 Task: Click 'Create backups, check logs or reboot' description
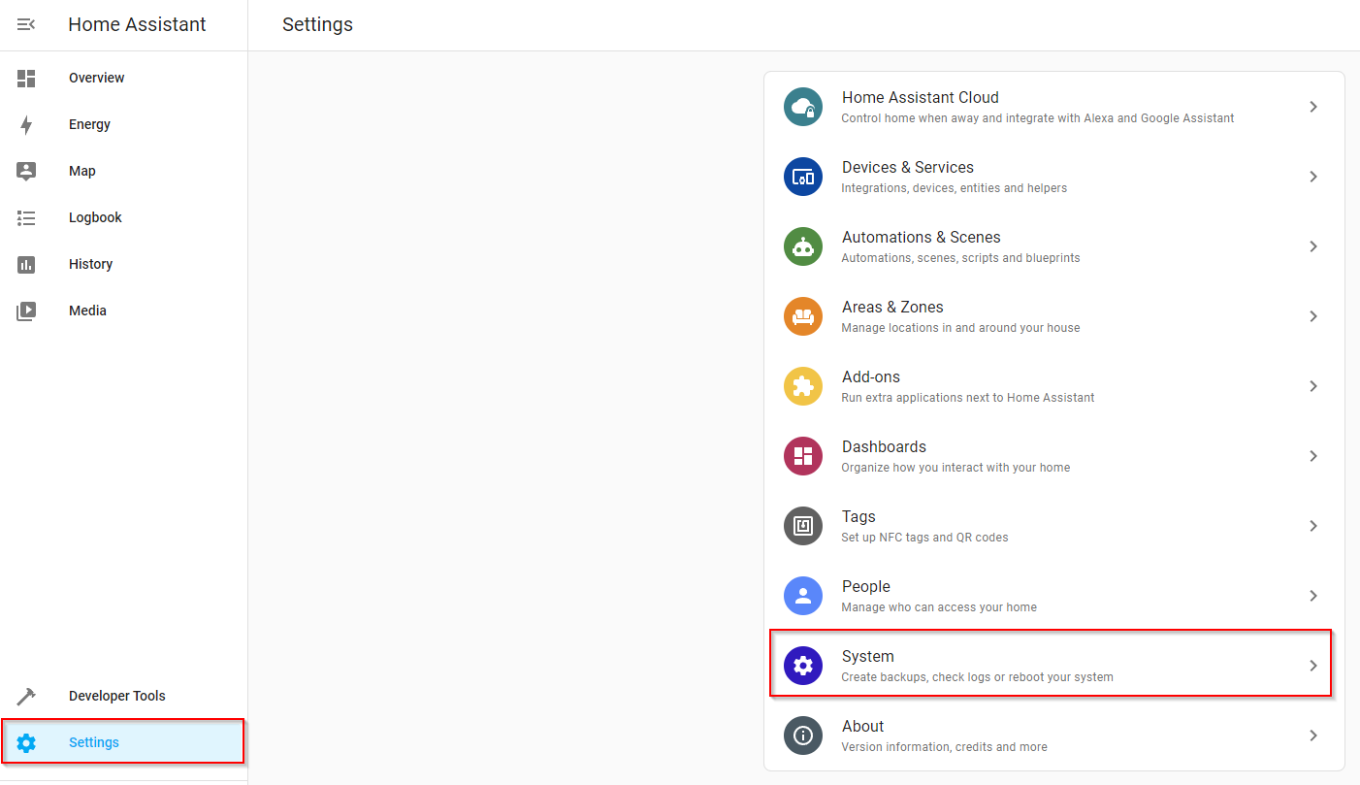[977, 677]
